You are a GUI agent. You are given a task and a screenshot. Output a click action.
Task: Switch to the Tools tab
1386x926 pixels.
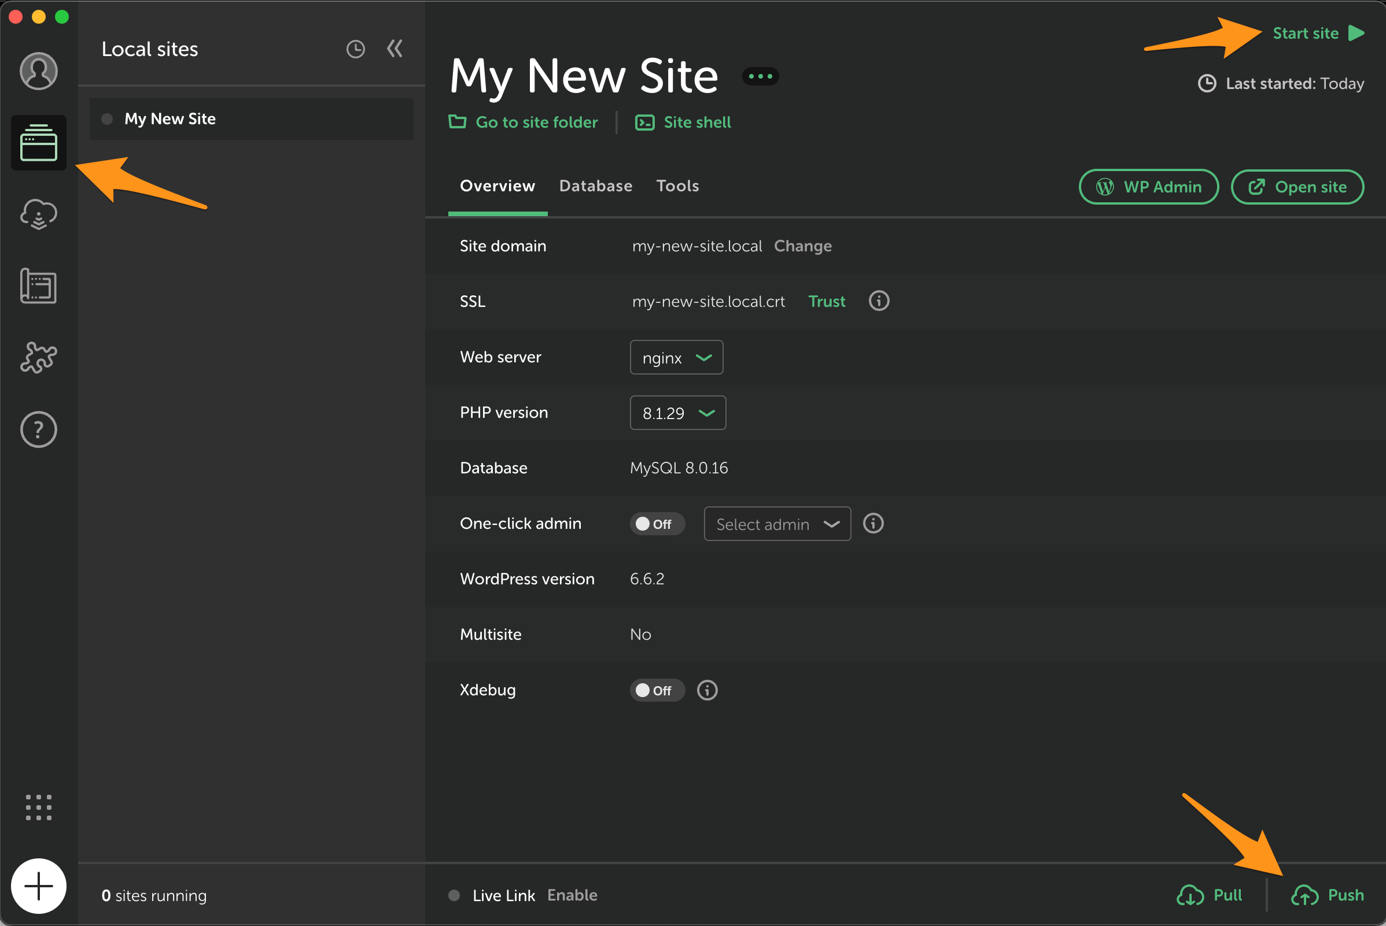pos(677,186)
